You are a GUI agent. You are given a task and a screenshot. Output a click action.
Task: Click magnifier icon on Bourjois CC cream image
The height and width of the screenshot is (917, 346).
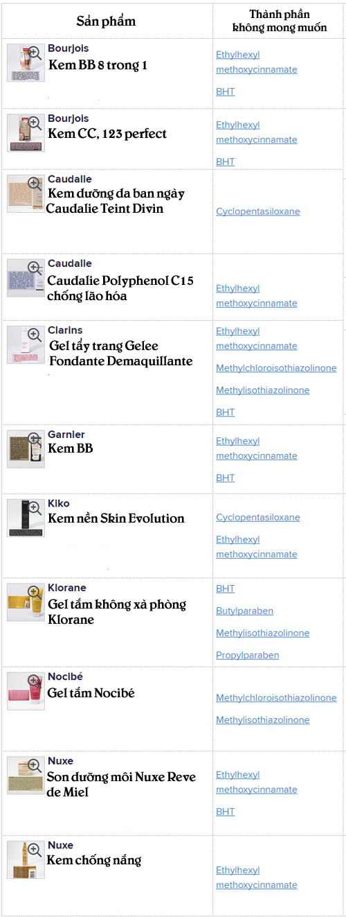[x=34, y=123]
